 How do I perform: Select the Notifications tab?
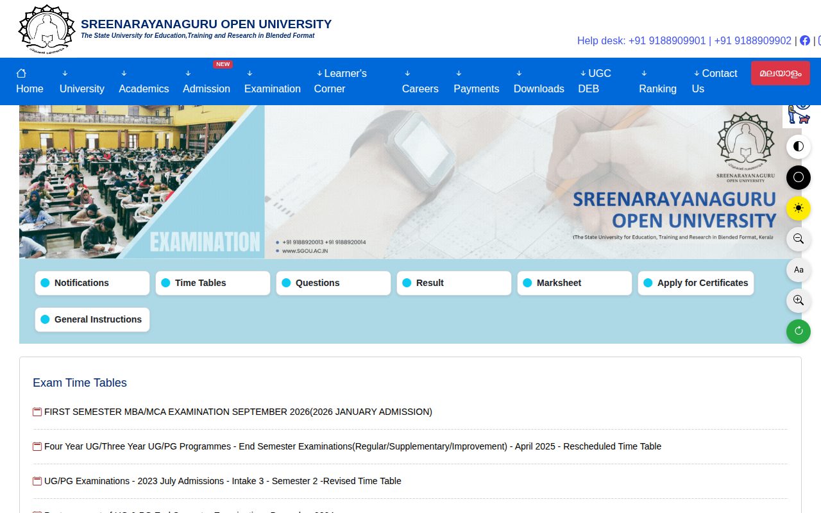click(x=92, y=283)
